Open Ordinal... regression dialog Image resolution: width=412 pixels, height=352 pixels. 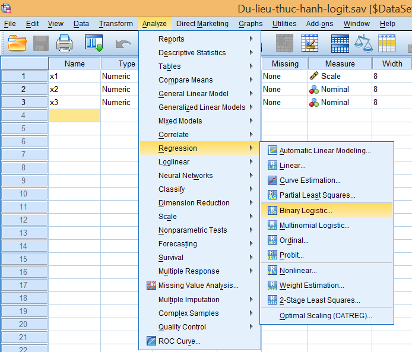point(327,240)
